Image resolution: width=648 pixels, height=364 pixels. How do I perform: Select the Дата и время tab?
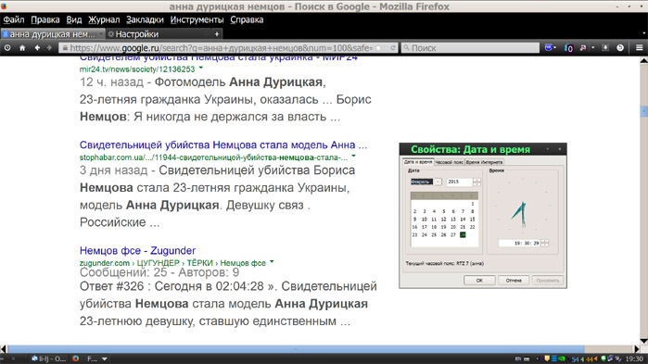tap(418, 162)
